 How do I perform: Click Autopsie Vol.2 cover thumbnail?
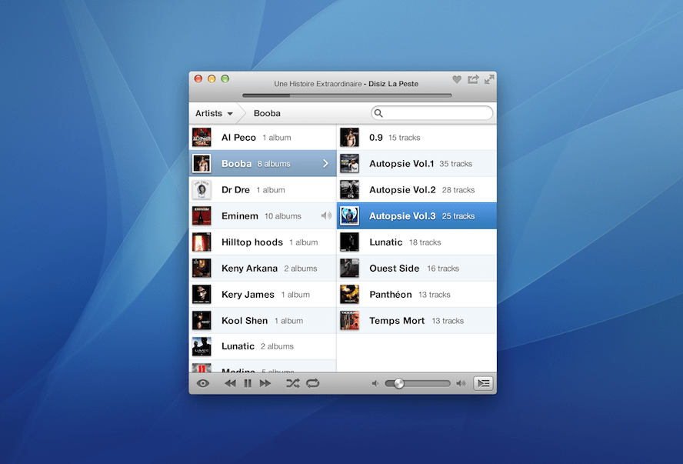click(349, 189)
